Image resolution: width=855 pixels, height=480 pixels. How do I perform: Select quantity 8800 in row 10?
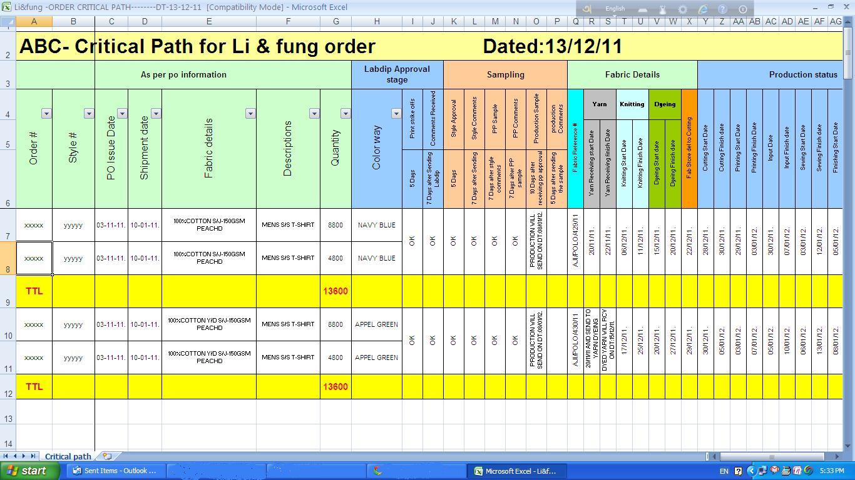[335, 324]
